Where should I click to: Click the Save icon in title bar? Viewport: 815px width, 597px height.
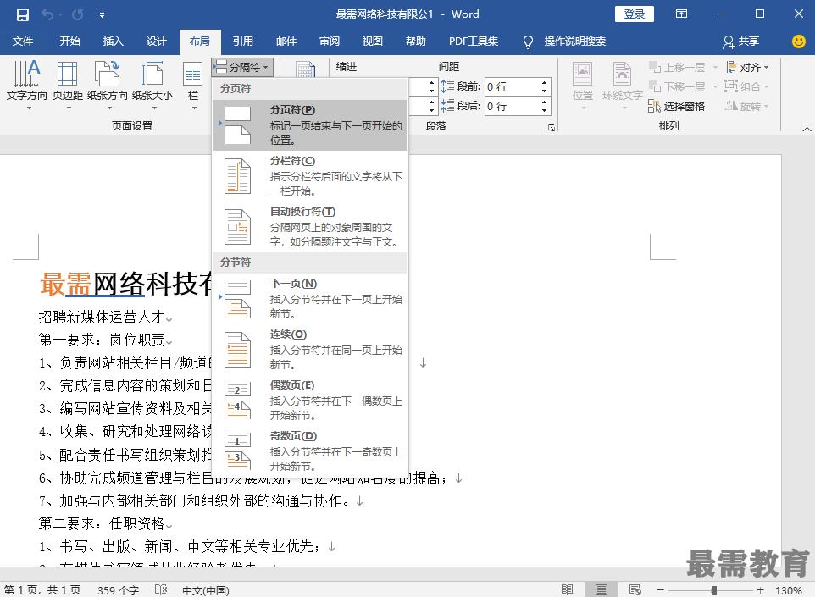point(22,14)
